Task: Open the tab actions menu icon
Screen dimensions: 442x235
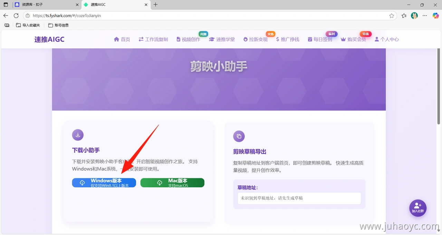Action: pos(6,4)
